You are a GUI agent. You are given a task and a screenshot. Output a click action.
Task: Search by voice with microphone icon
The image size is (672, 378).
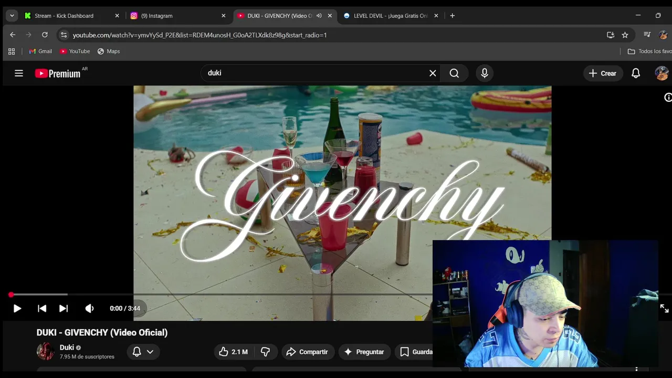coord(485,73)
